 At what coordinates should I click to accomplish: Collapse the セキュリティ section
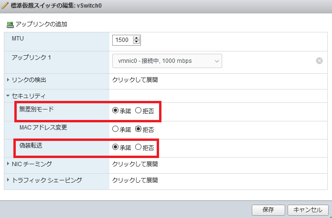[8, 96]
